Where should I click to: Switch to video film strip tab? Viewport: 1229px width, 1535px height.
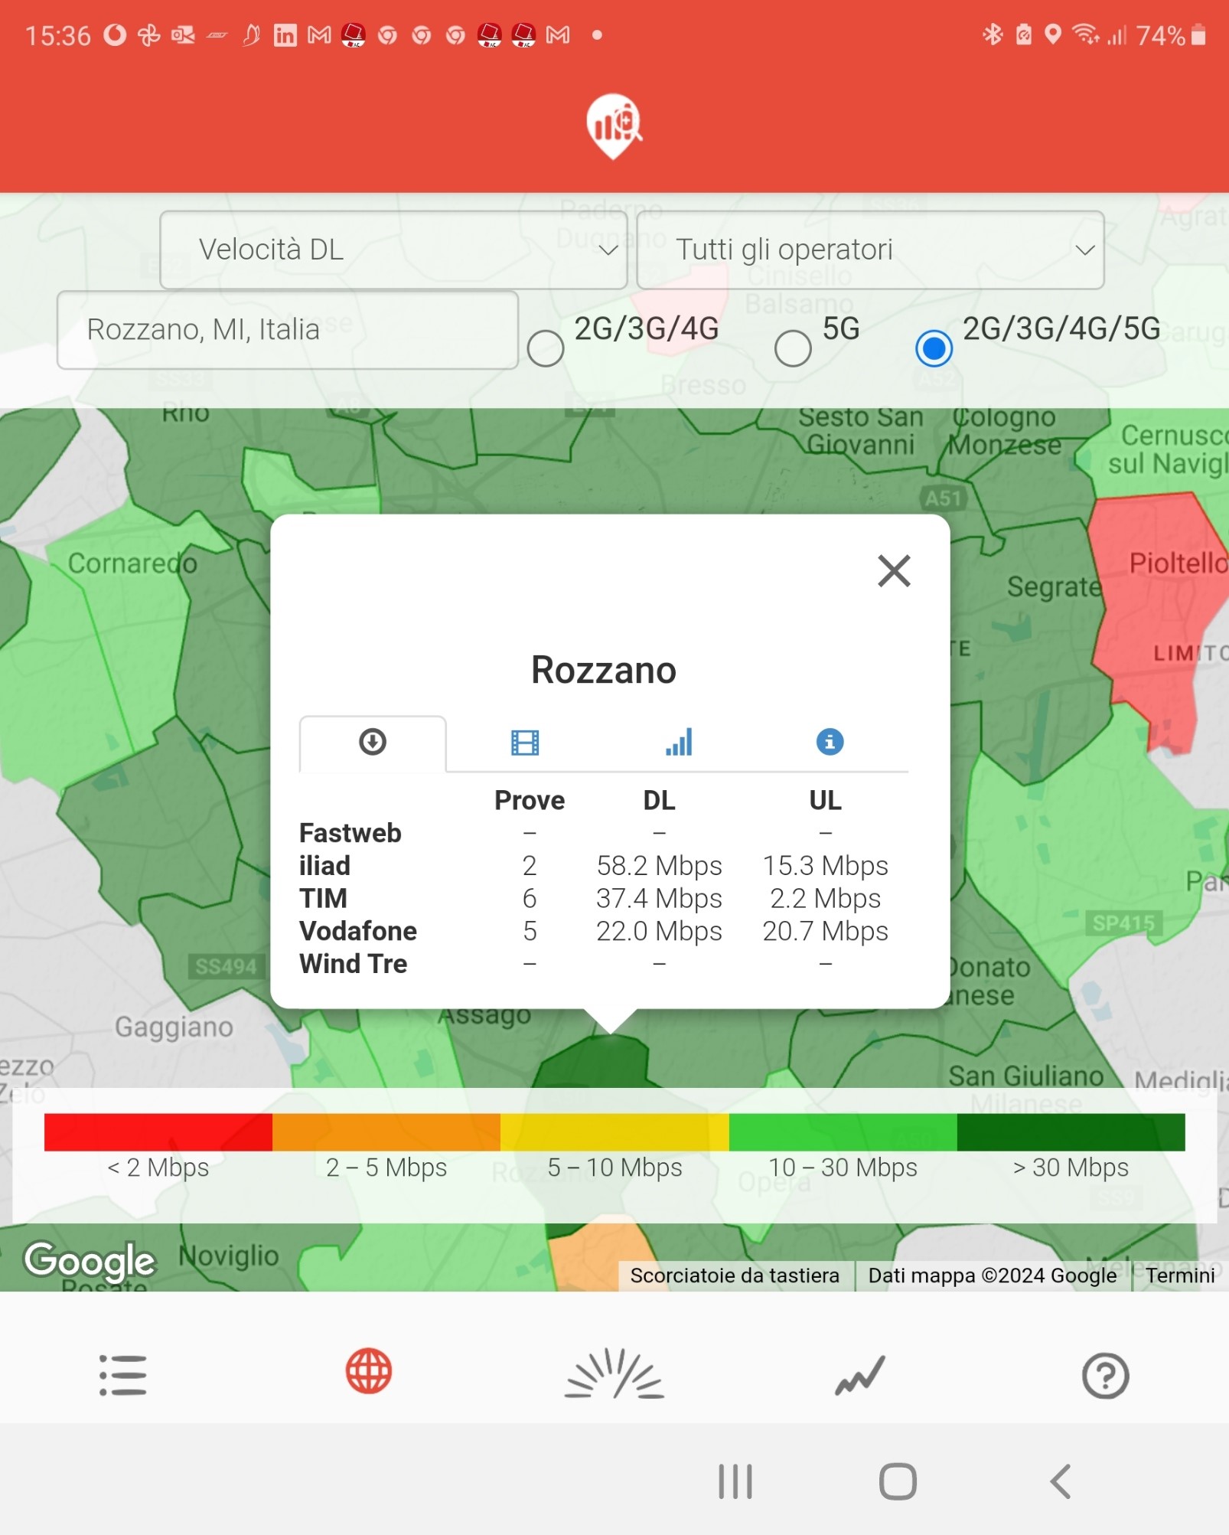point(525,742)
